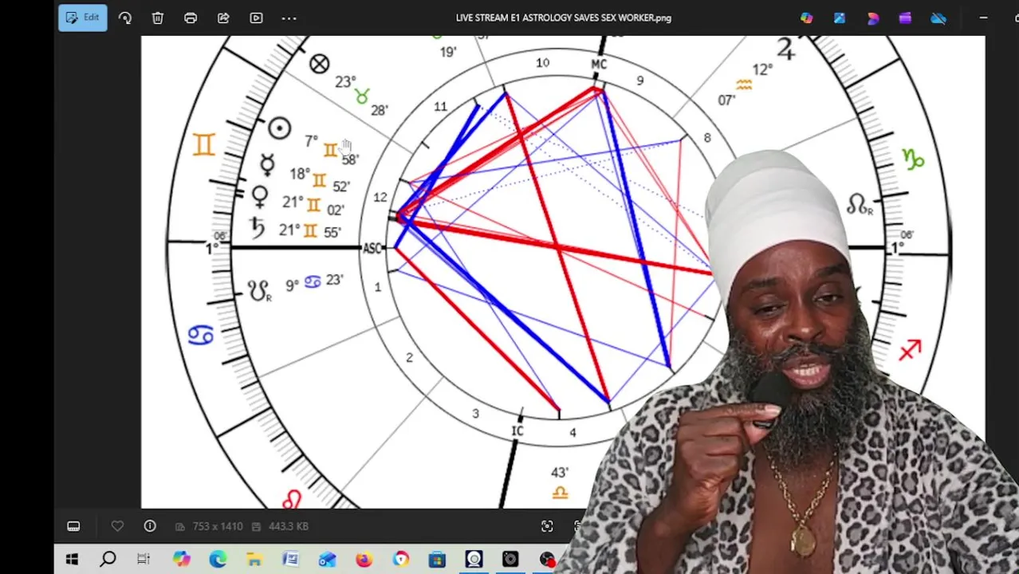
Task: Toggle the filmstrip view icon
Action: 73,526
